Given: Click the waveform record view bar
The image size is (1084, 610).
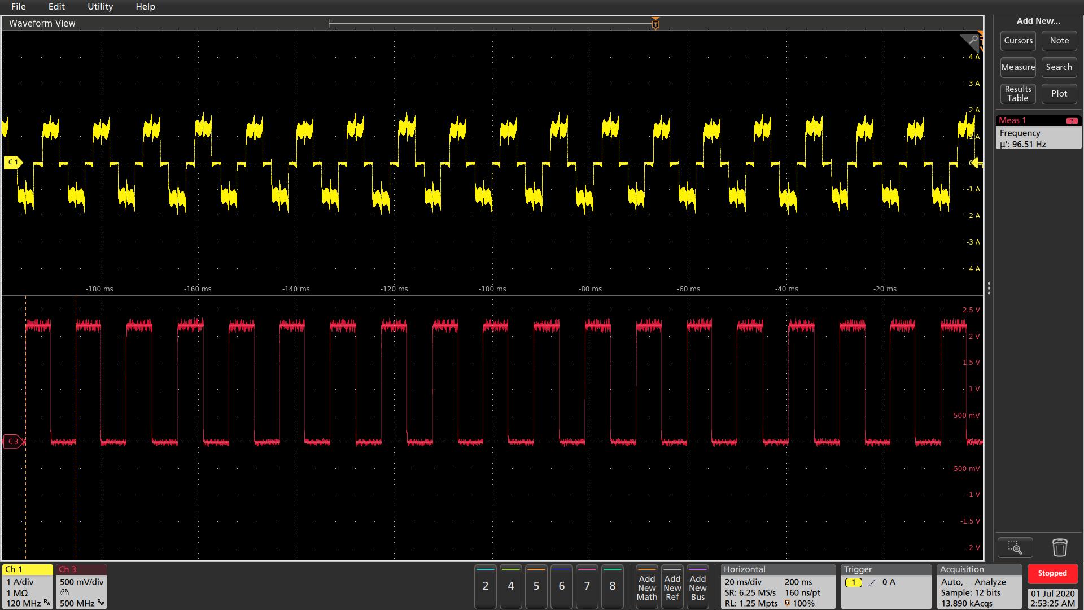Looking at the screenshot, I should [x=492, y=24].
